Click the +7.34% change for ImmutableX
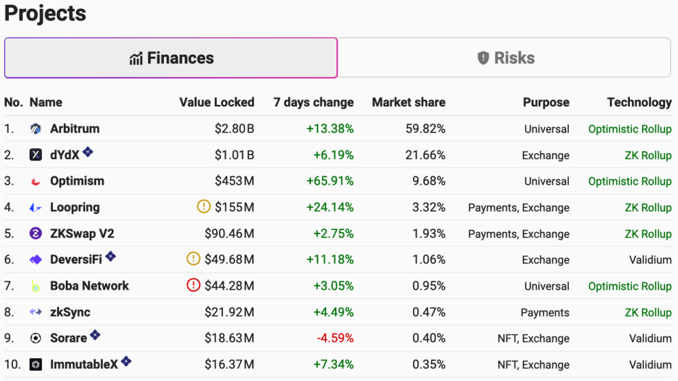 (x=334, y=365)
